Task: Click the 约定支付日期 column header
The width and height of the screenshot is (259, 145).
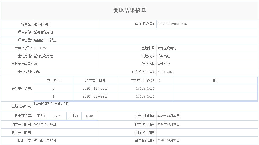Action: (95, 80)
